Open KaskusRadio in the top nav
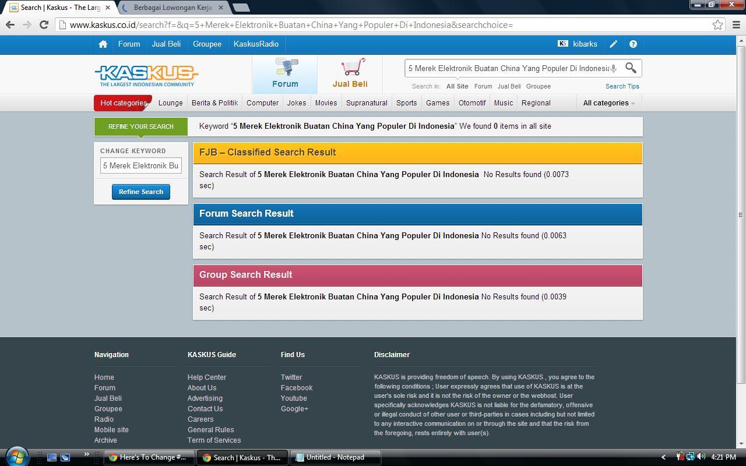Viewport: 746px width, 466px height. click(x=256, y=44)
